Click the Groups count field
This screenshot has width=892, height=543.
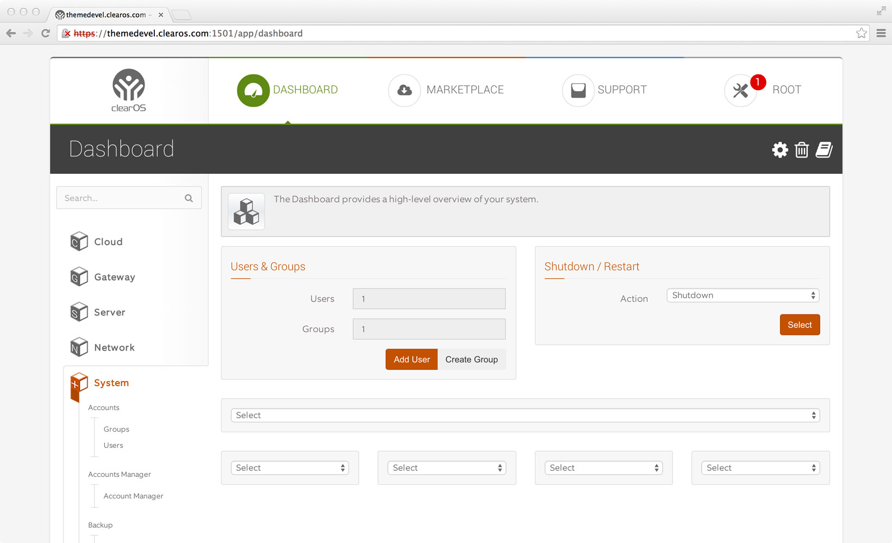pyautogui.click(x=429, y=329)
